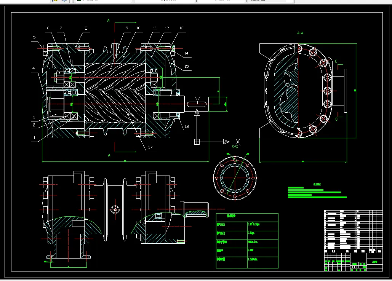
Task: Click the lower cutting-plane letter C
Action: (336, 119)
